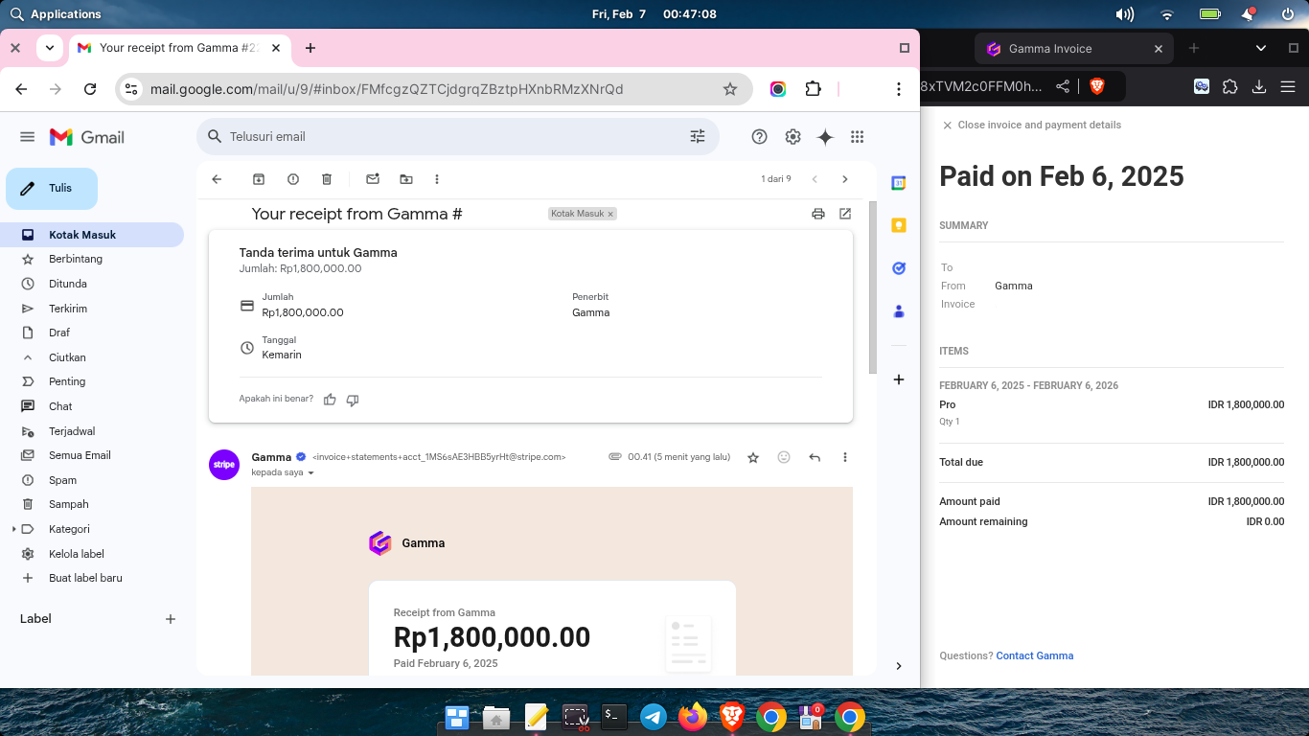
Task: Collapse the Ciutkan sidebar section
Action: tap(67, 357)
